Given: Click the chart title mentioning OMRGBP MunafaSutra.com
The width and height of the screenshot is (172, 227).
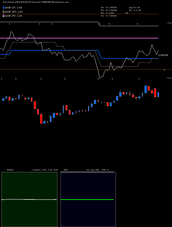Looking at the screenshot, I should [x=36, y=2].
